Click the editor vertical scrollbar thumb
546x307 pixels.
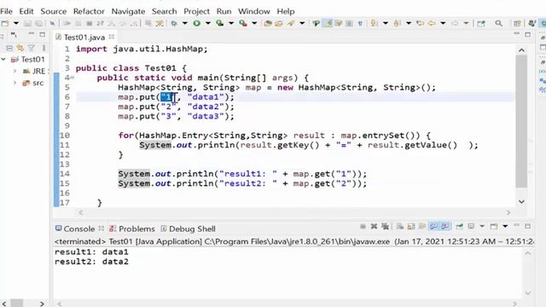click(x=521, y=121)
